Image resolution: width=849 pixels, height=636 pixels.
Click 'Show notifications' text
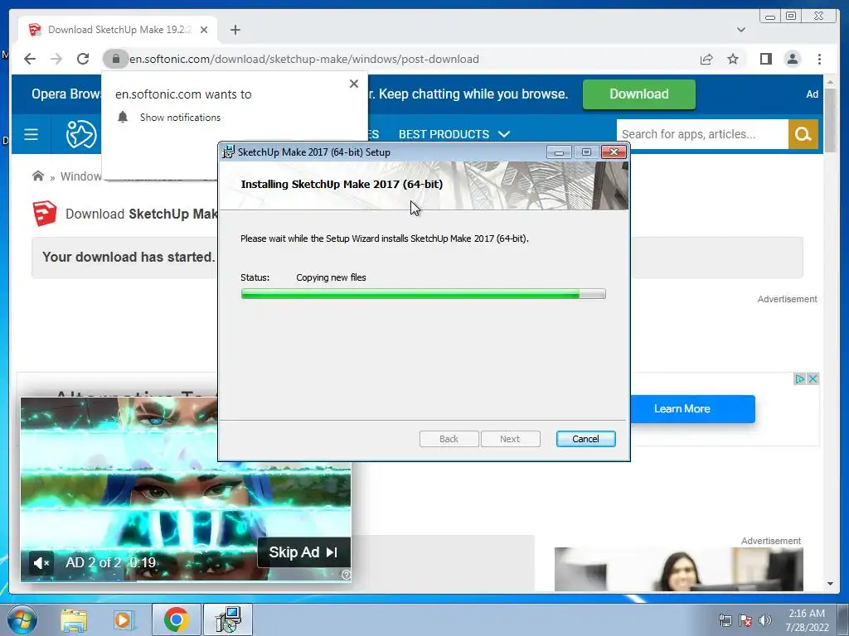coord(180,118)
